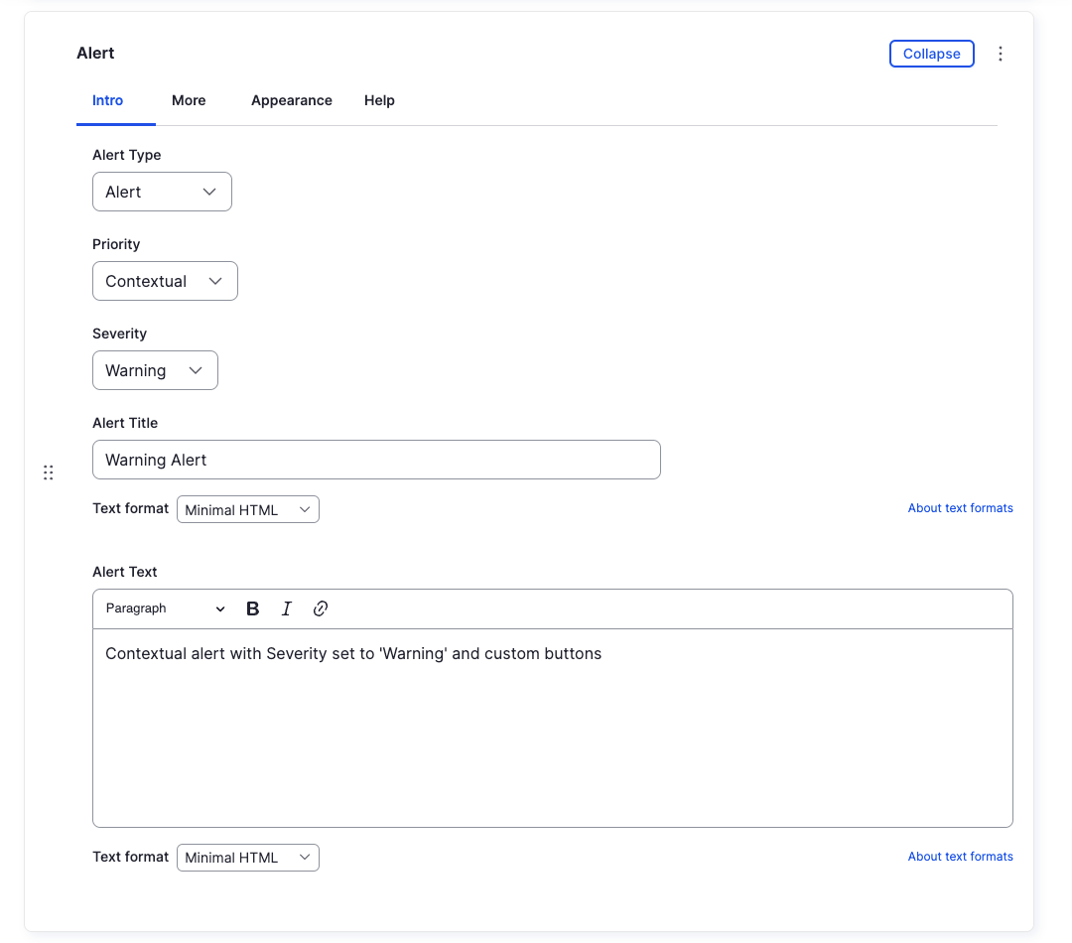Image resolution: width=1072 pixels, height=943 pixels.
Task: Click inside the Alert Title field
Action: pos(376,460)
